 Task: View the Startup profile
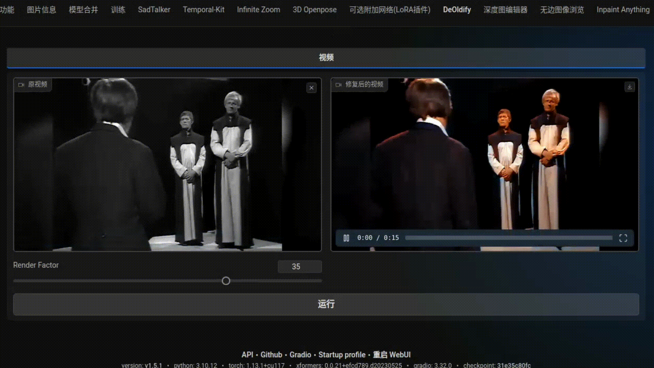[341, 355]
